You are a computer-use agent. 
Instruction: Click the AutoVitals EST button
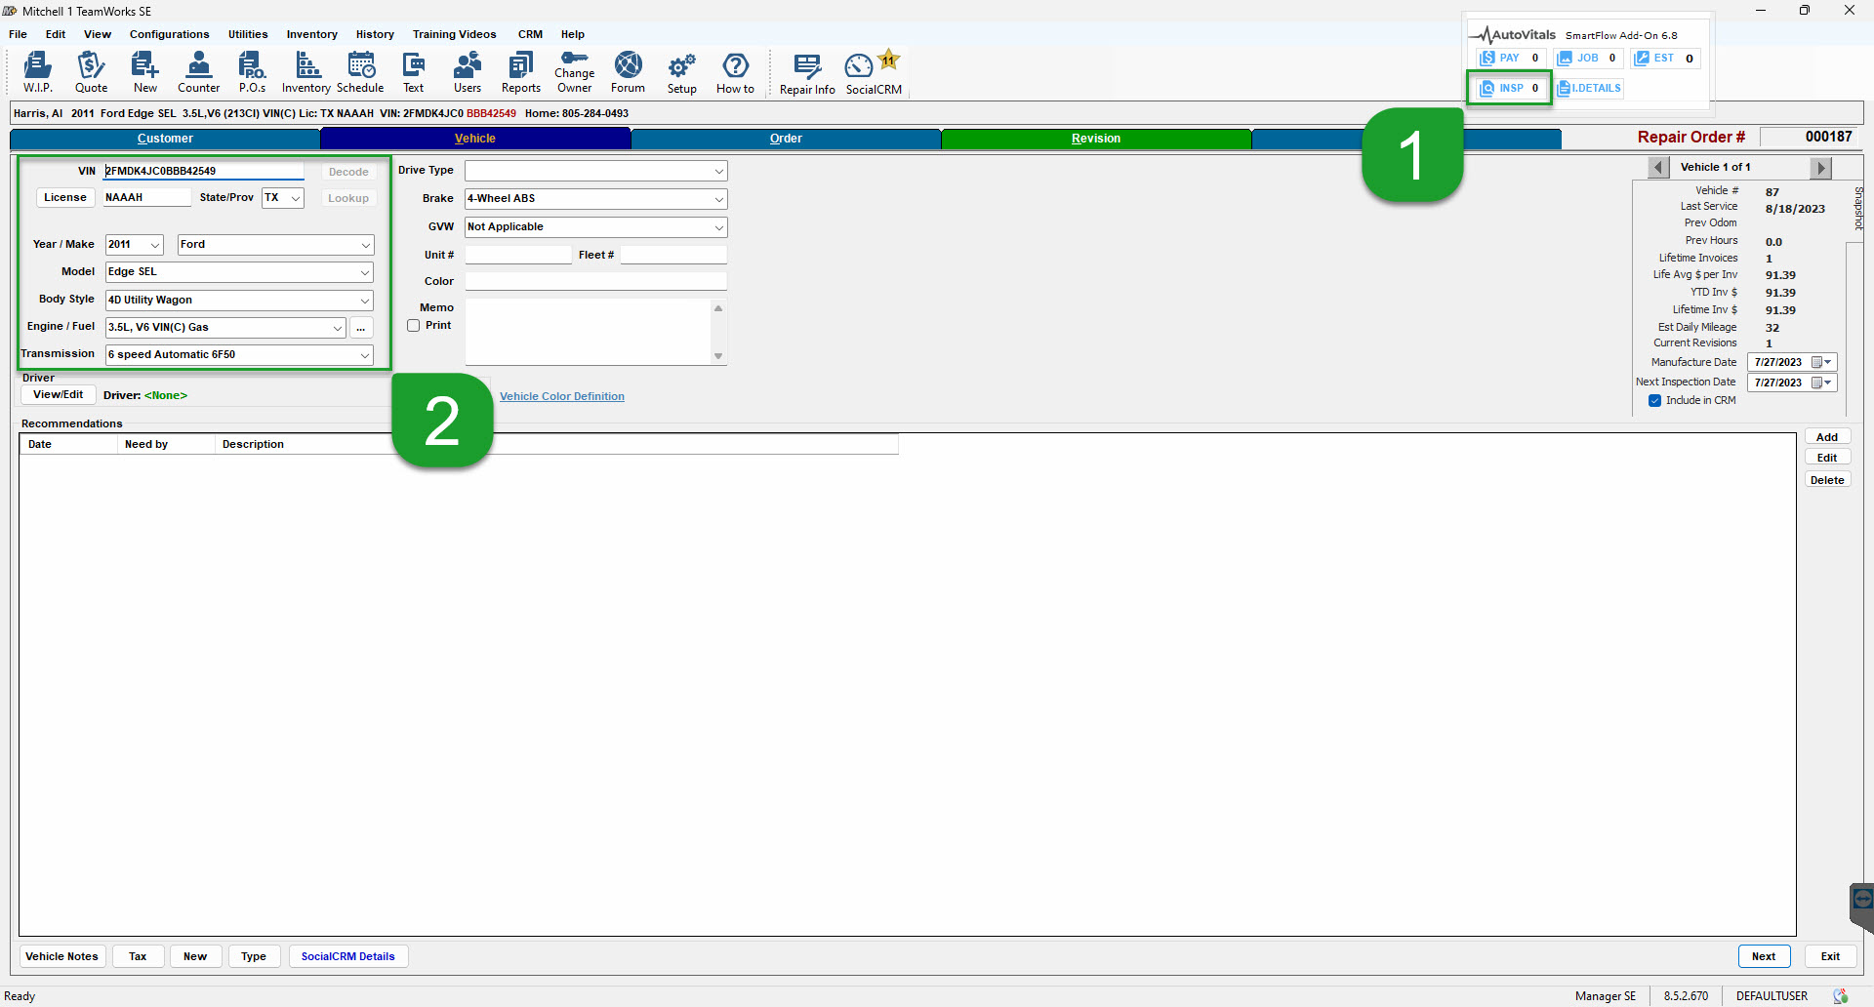(1666, 58)
